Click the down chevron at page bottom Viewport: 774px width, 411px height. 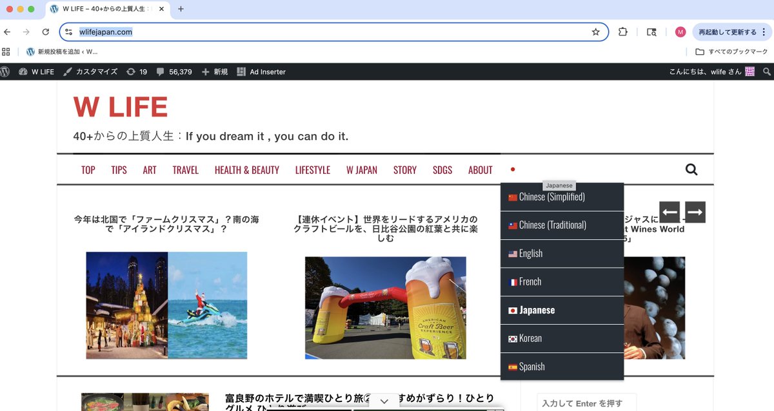tap(384, 401)
